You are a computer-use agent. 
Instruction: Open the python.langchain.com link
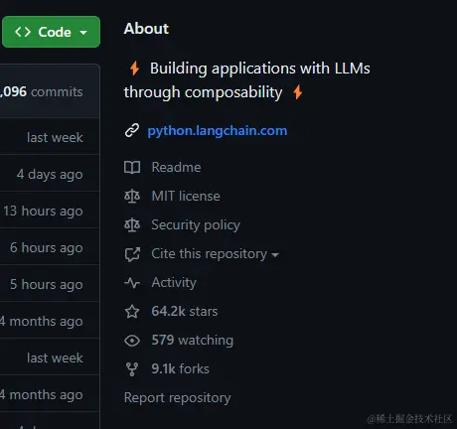(x=217, y=130)
